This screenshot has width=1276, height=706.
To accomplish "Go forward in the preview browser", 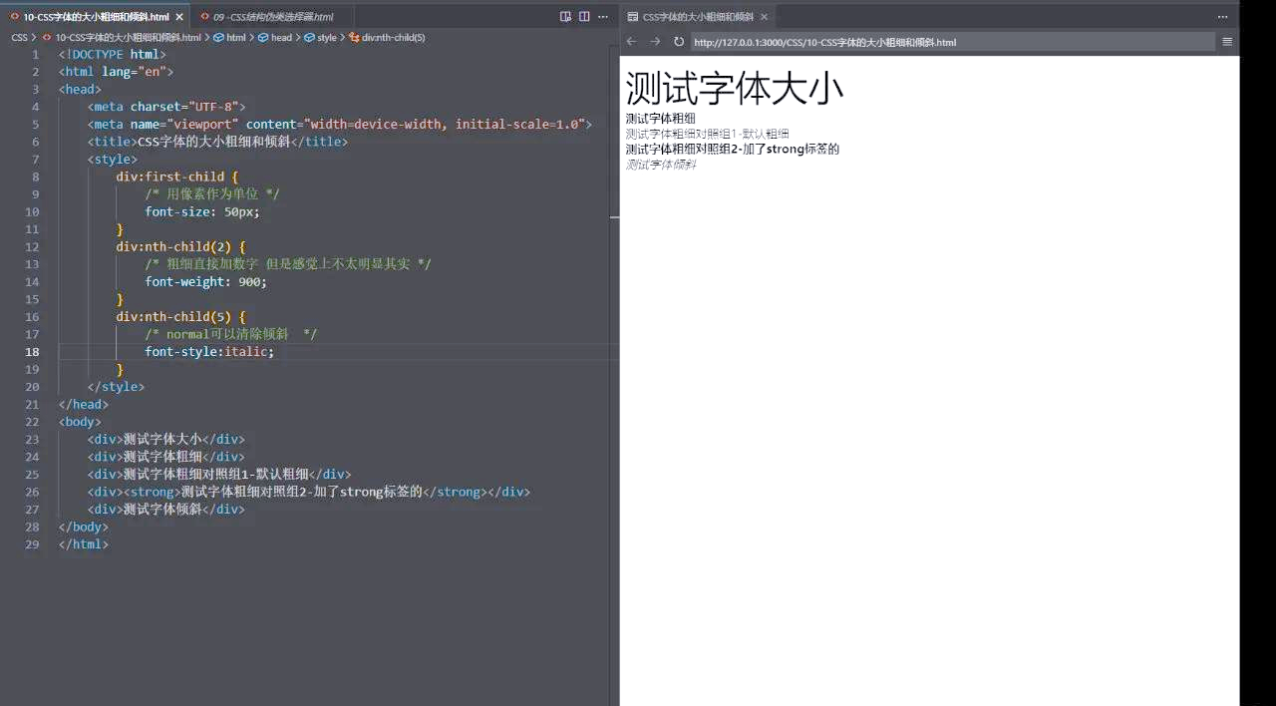I will click(x=655, y=42).
